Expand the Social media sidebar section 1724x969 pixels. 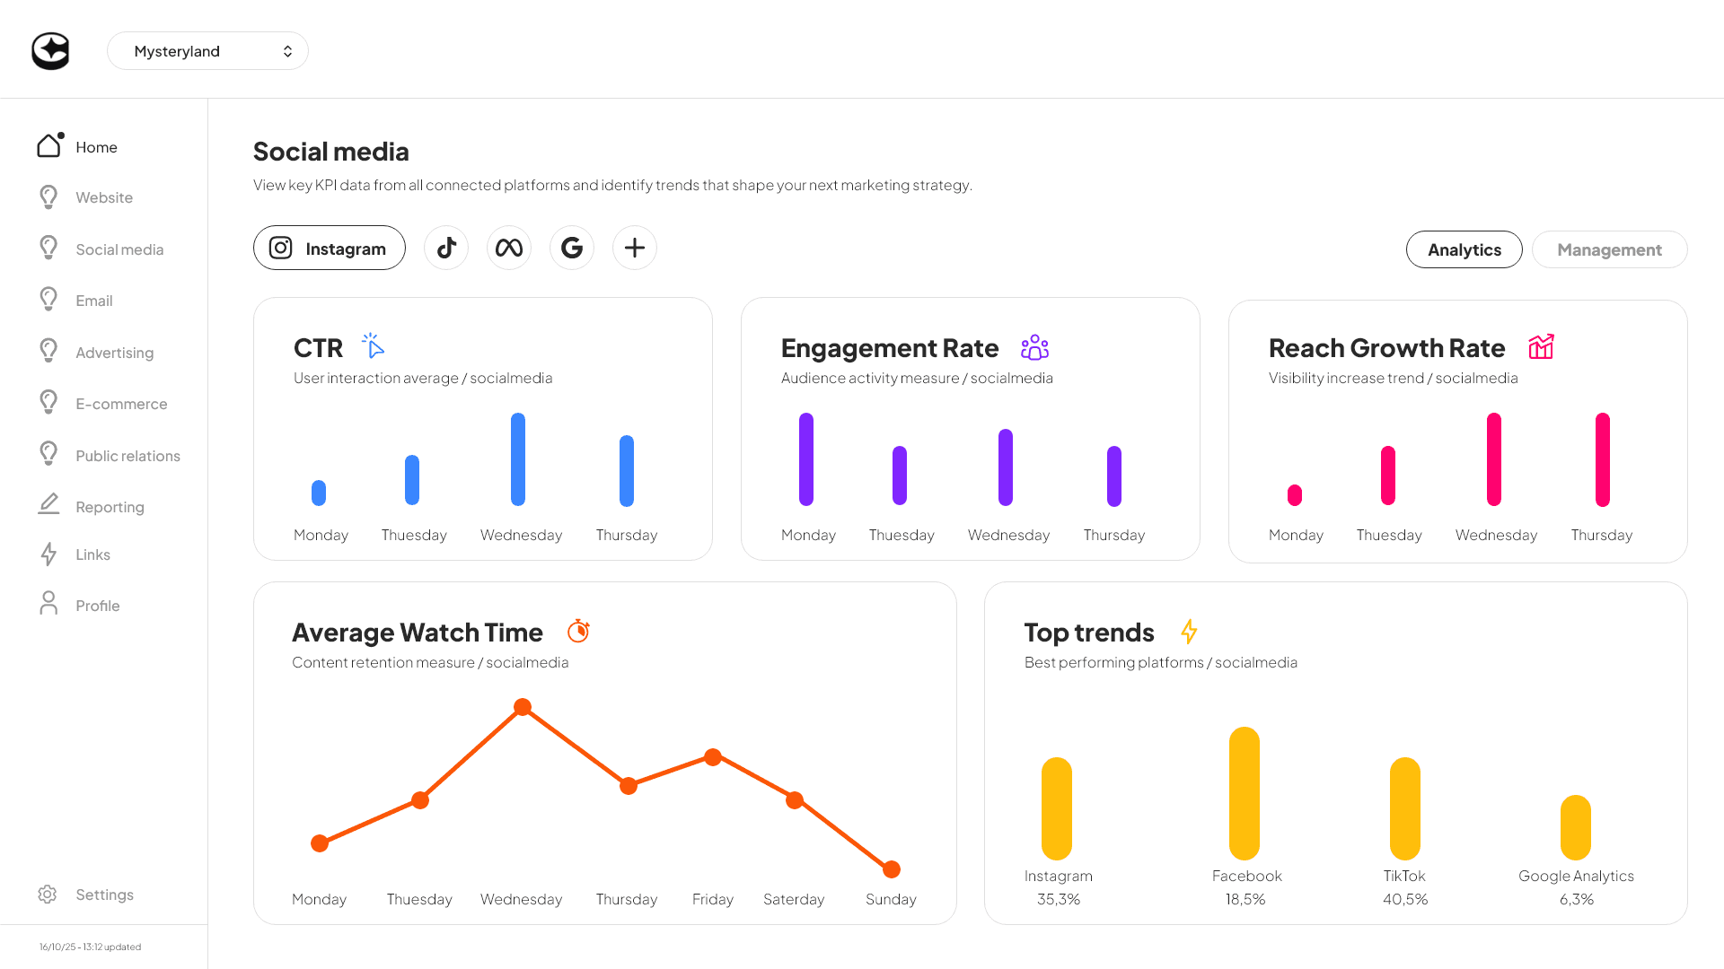[x=119, y=249]
